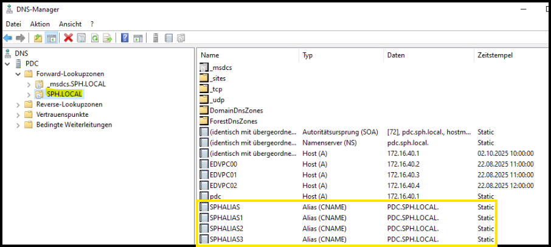
Task: Click the red Delete X icon
Action: tap(68, 38)
